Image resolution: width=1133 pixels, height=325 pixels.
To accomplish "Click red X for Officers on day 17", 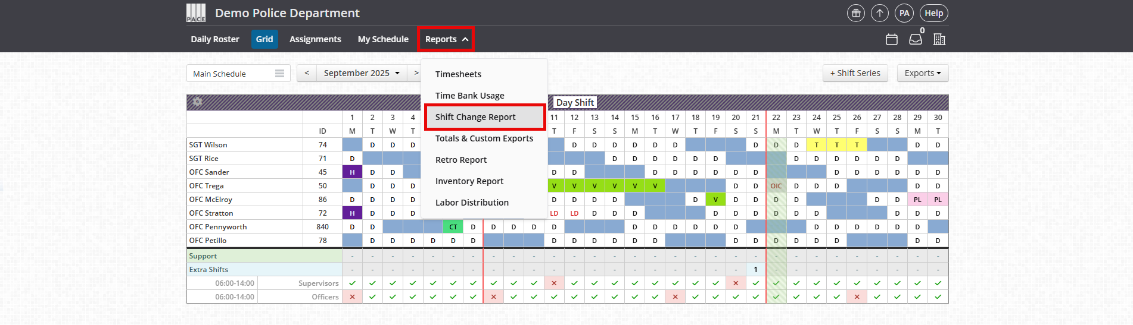I will tap(675, 296).
